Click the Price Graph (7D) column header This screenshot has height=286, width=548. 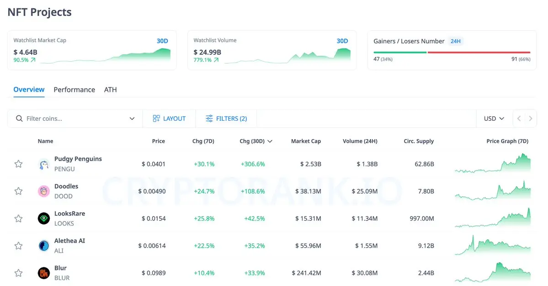[x=507, y=141]
